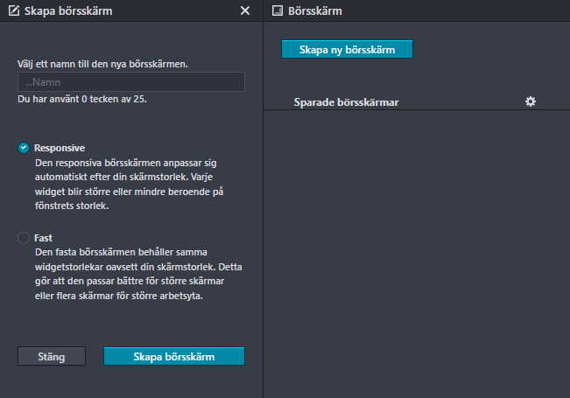Click the Fast option label text

point(43,238)
